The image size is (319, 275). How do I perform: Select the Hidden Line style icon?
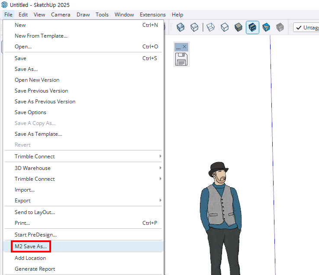point(225,27)
